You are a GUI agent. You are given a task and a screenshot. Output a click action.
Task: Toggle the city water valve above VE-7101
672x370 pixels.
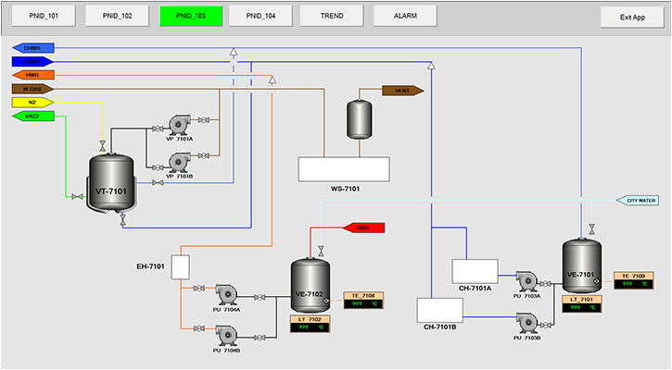(592, 229)
